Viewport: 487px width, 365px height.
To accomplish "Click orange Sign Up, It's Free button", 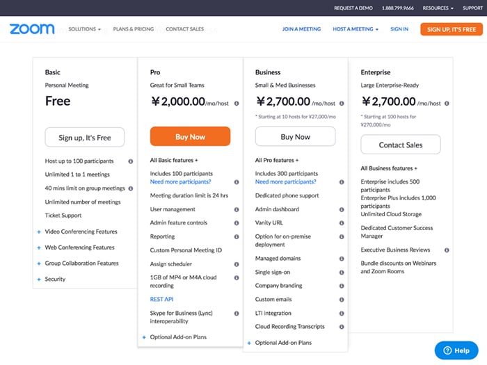I will pyautogui.click(x=452, y=29).
